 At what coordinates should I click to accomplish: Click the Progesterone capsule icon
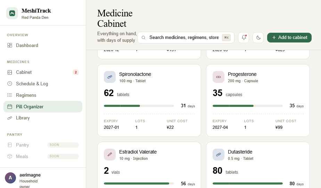pos(219,77)
